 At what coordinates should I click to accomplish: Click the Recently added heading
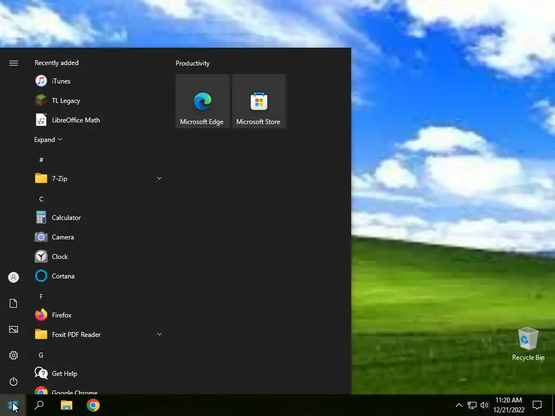pos(56,63)
